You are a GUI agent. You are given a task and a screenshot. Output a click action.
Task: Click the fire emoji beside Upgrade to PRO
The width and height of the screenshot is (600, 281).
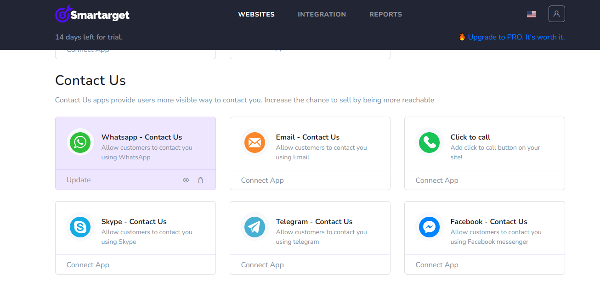click(x=462, y=37)
